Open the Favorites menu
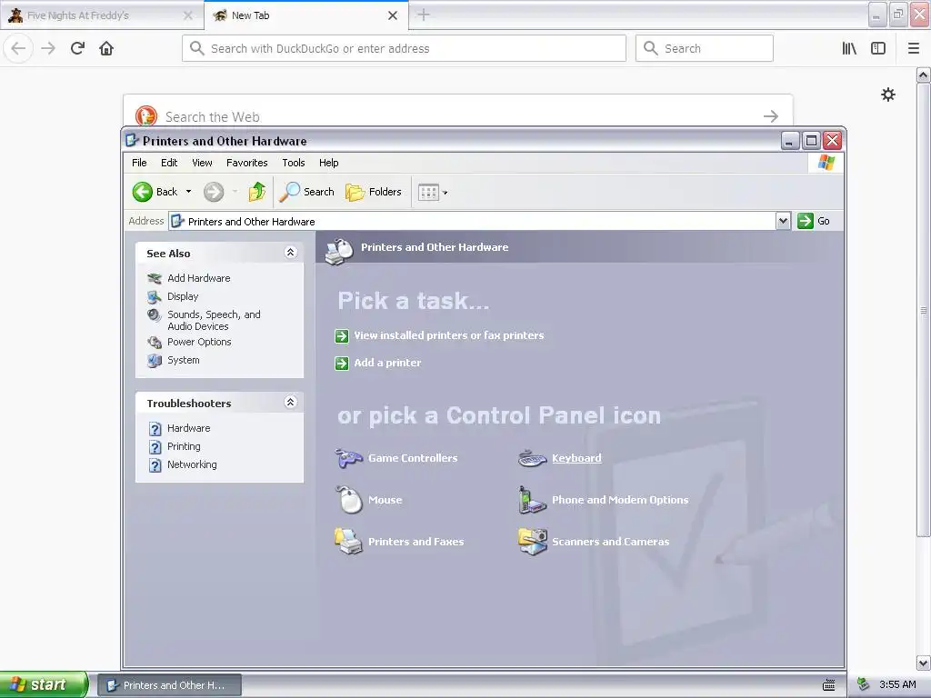This screenshot has width=931, height=698. pyautogui.click(x=247, y=163)
